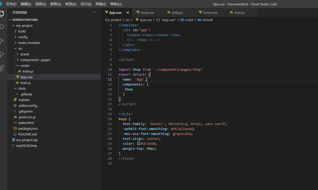Expand the build folder
Viewport: 318px width, 190px height.
click(x=15, y=31)
